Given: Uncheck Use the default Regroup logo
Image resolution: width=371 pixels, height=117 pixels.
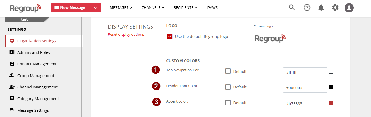Looking at the screenshot, I should click(170, 37).
